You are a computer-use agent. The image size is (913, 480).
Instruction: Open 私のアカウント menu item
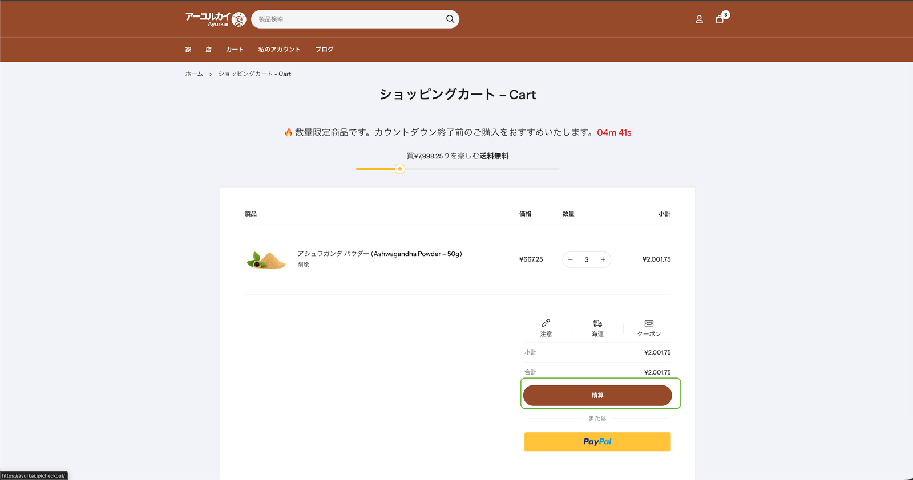(279, 50)
